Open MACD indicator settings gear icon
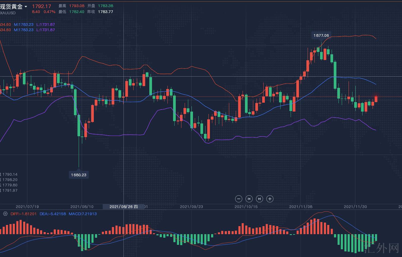Image resolution: width=402 pixels, height=257 pixels. tap(5, 214)
